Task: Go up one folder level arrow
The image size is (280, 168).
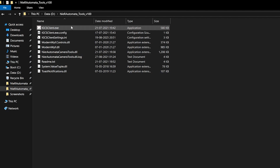Action: (20, 14)
